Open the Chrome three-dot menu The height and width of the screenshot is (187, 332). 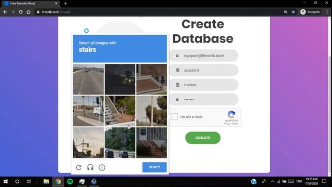[x=327, y=12]
